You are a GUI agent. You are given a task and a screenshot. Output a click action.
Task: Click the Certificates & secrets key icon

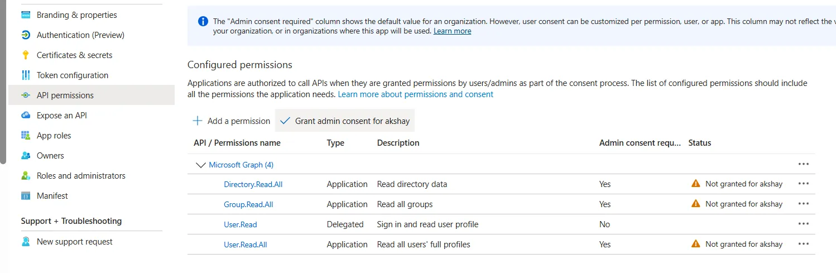tap(26, 55)
